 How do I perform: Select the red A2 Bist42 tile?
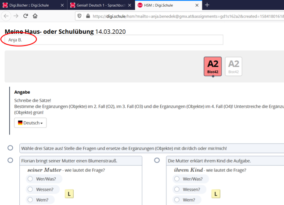pos(213,66)
